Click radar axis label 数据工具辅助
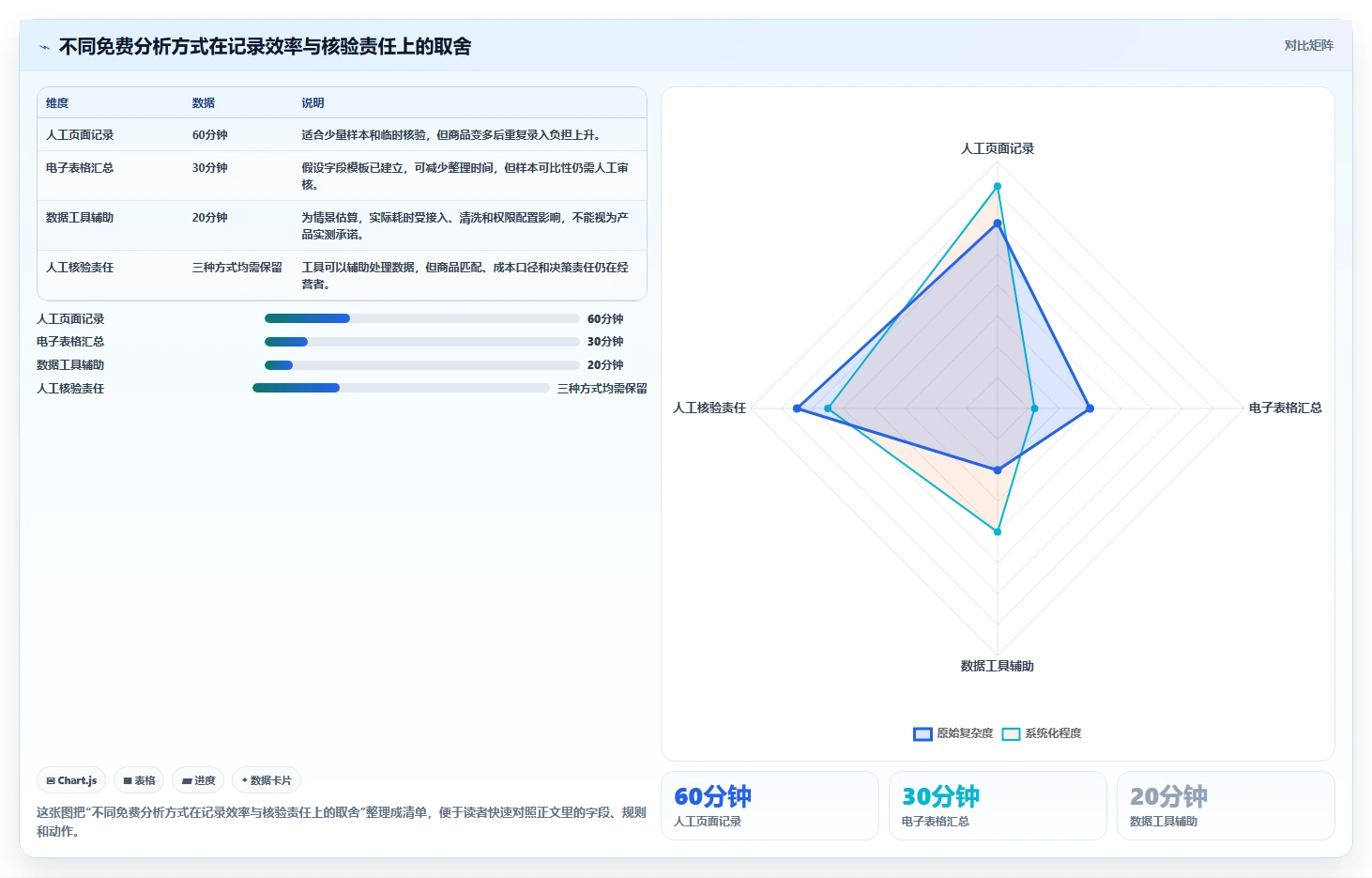The height and width of the screenshot is (878, 1372). (x=998, y=666)
